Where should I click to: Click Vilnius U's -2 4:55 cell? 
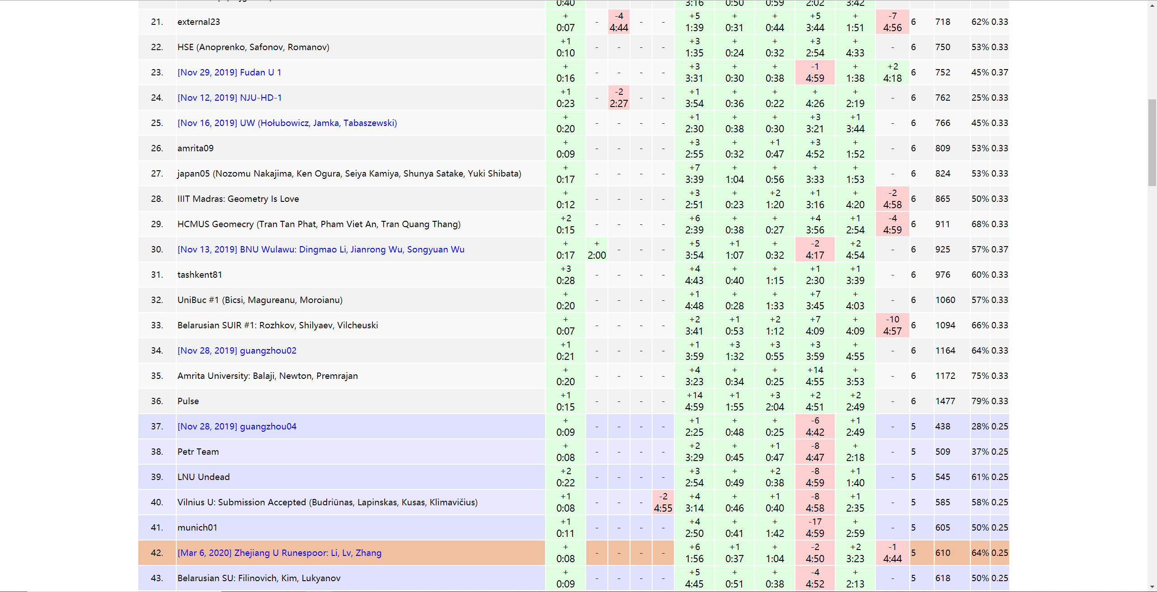pos(663,503)
